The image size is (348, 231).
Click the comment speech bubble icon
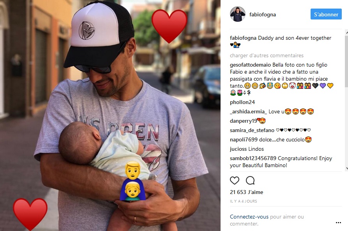250,181
